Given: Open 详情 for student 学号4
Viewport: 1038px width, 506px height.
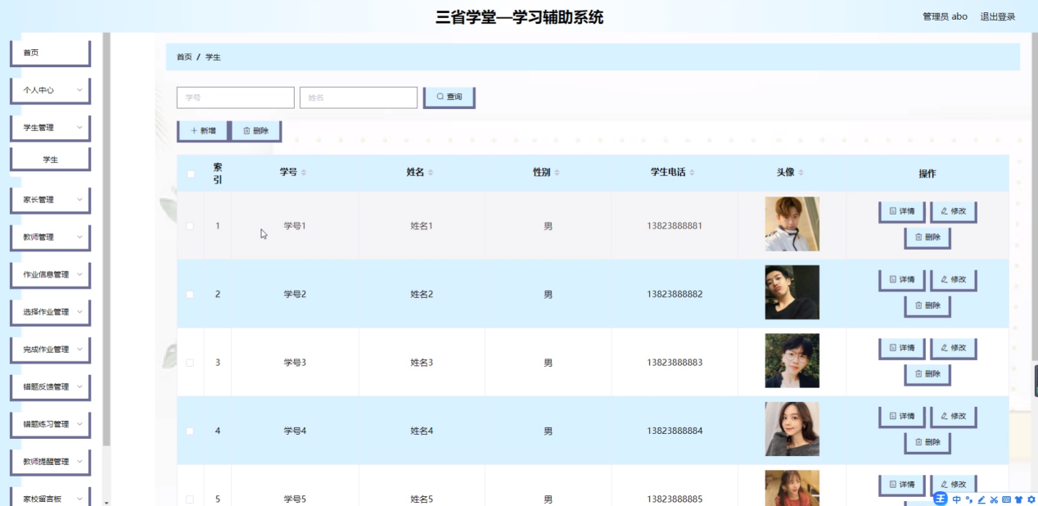Looking at the screenshot, I should [x=901, y=417].
